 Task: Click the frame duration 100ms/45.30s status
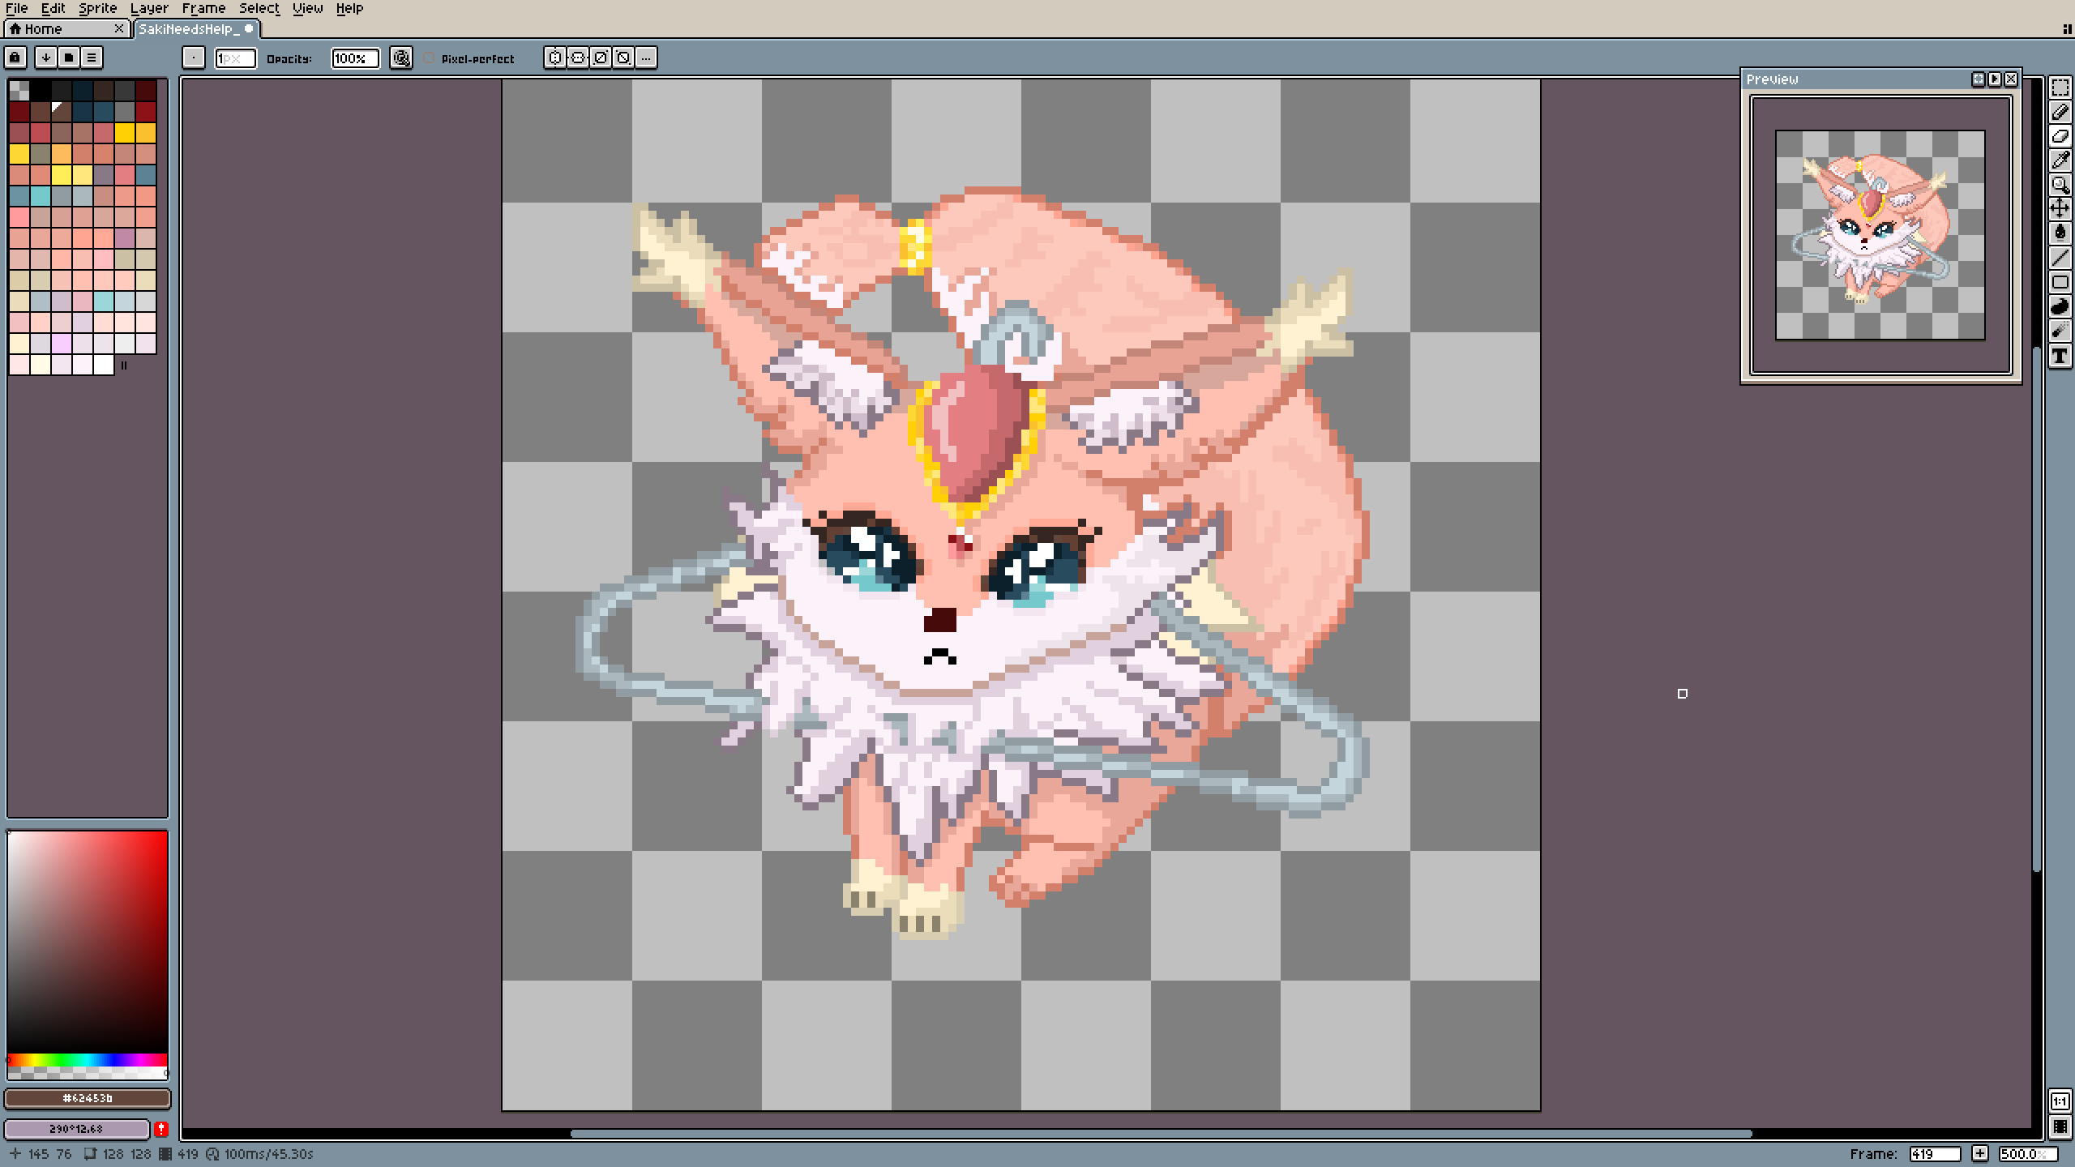259,1154
